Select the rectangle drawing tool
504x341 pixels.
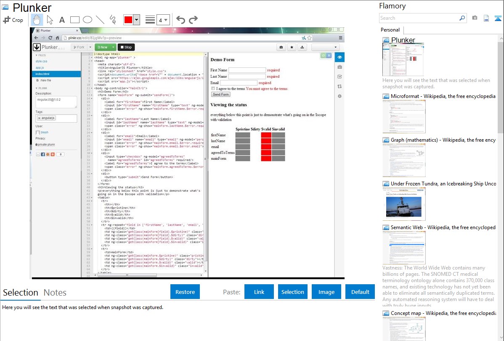coord(75,20)
